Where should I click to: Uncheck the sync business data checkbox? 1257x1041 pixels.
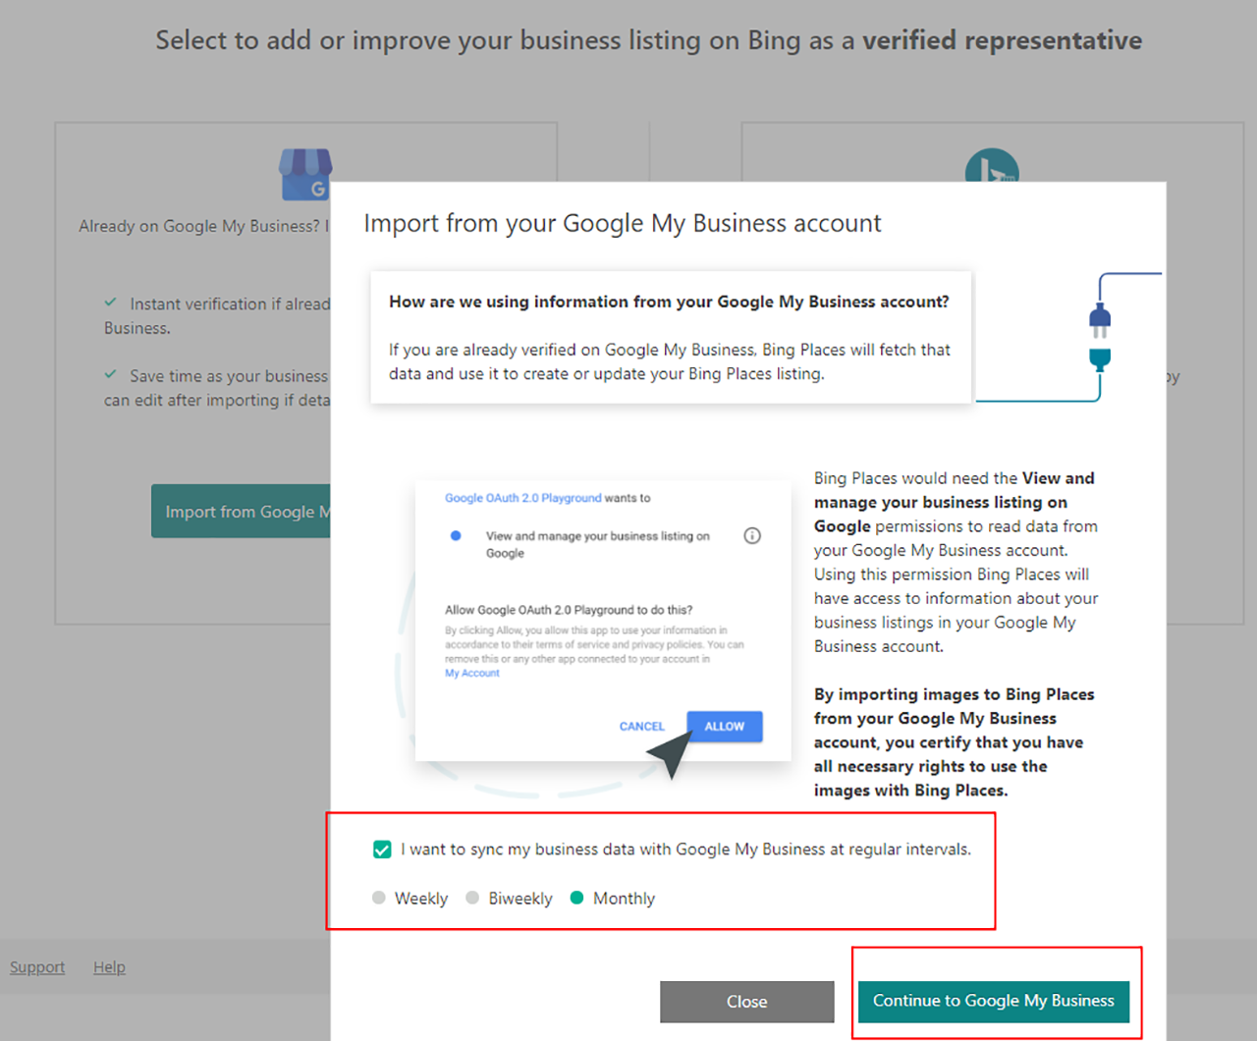(x=382, y=849)
